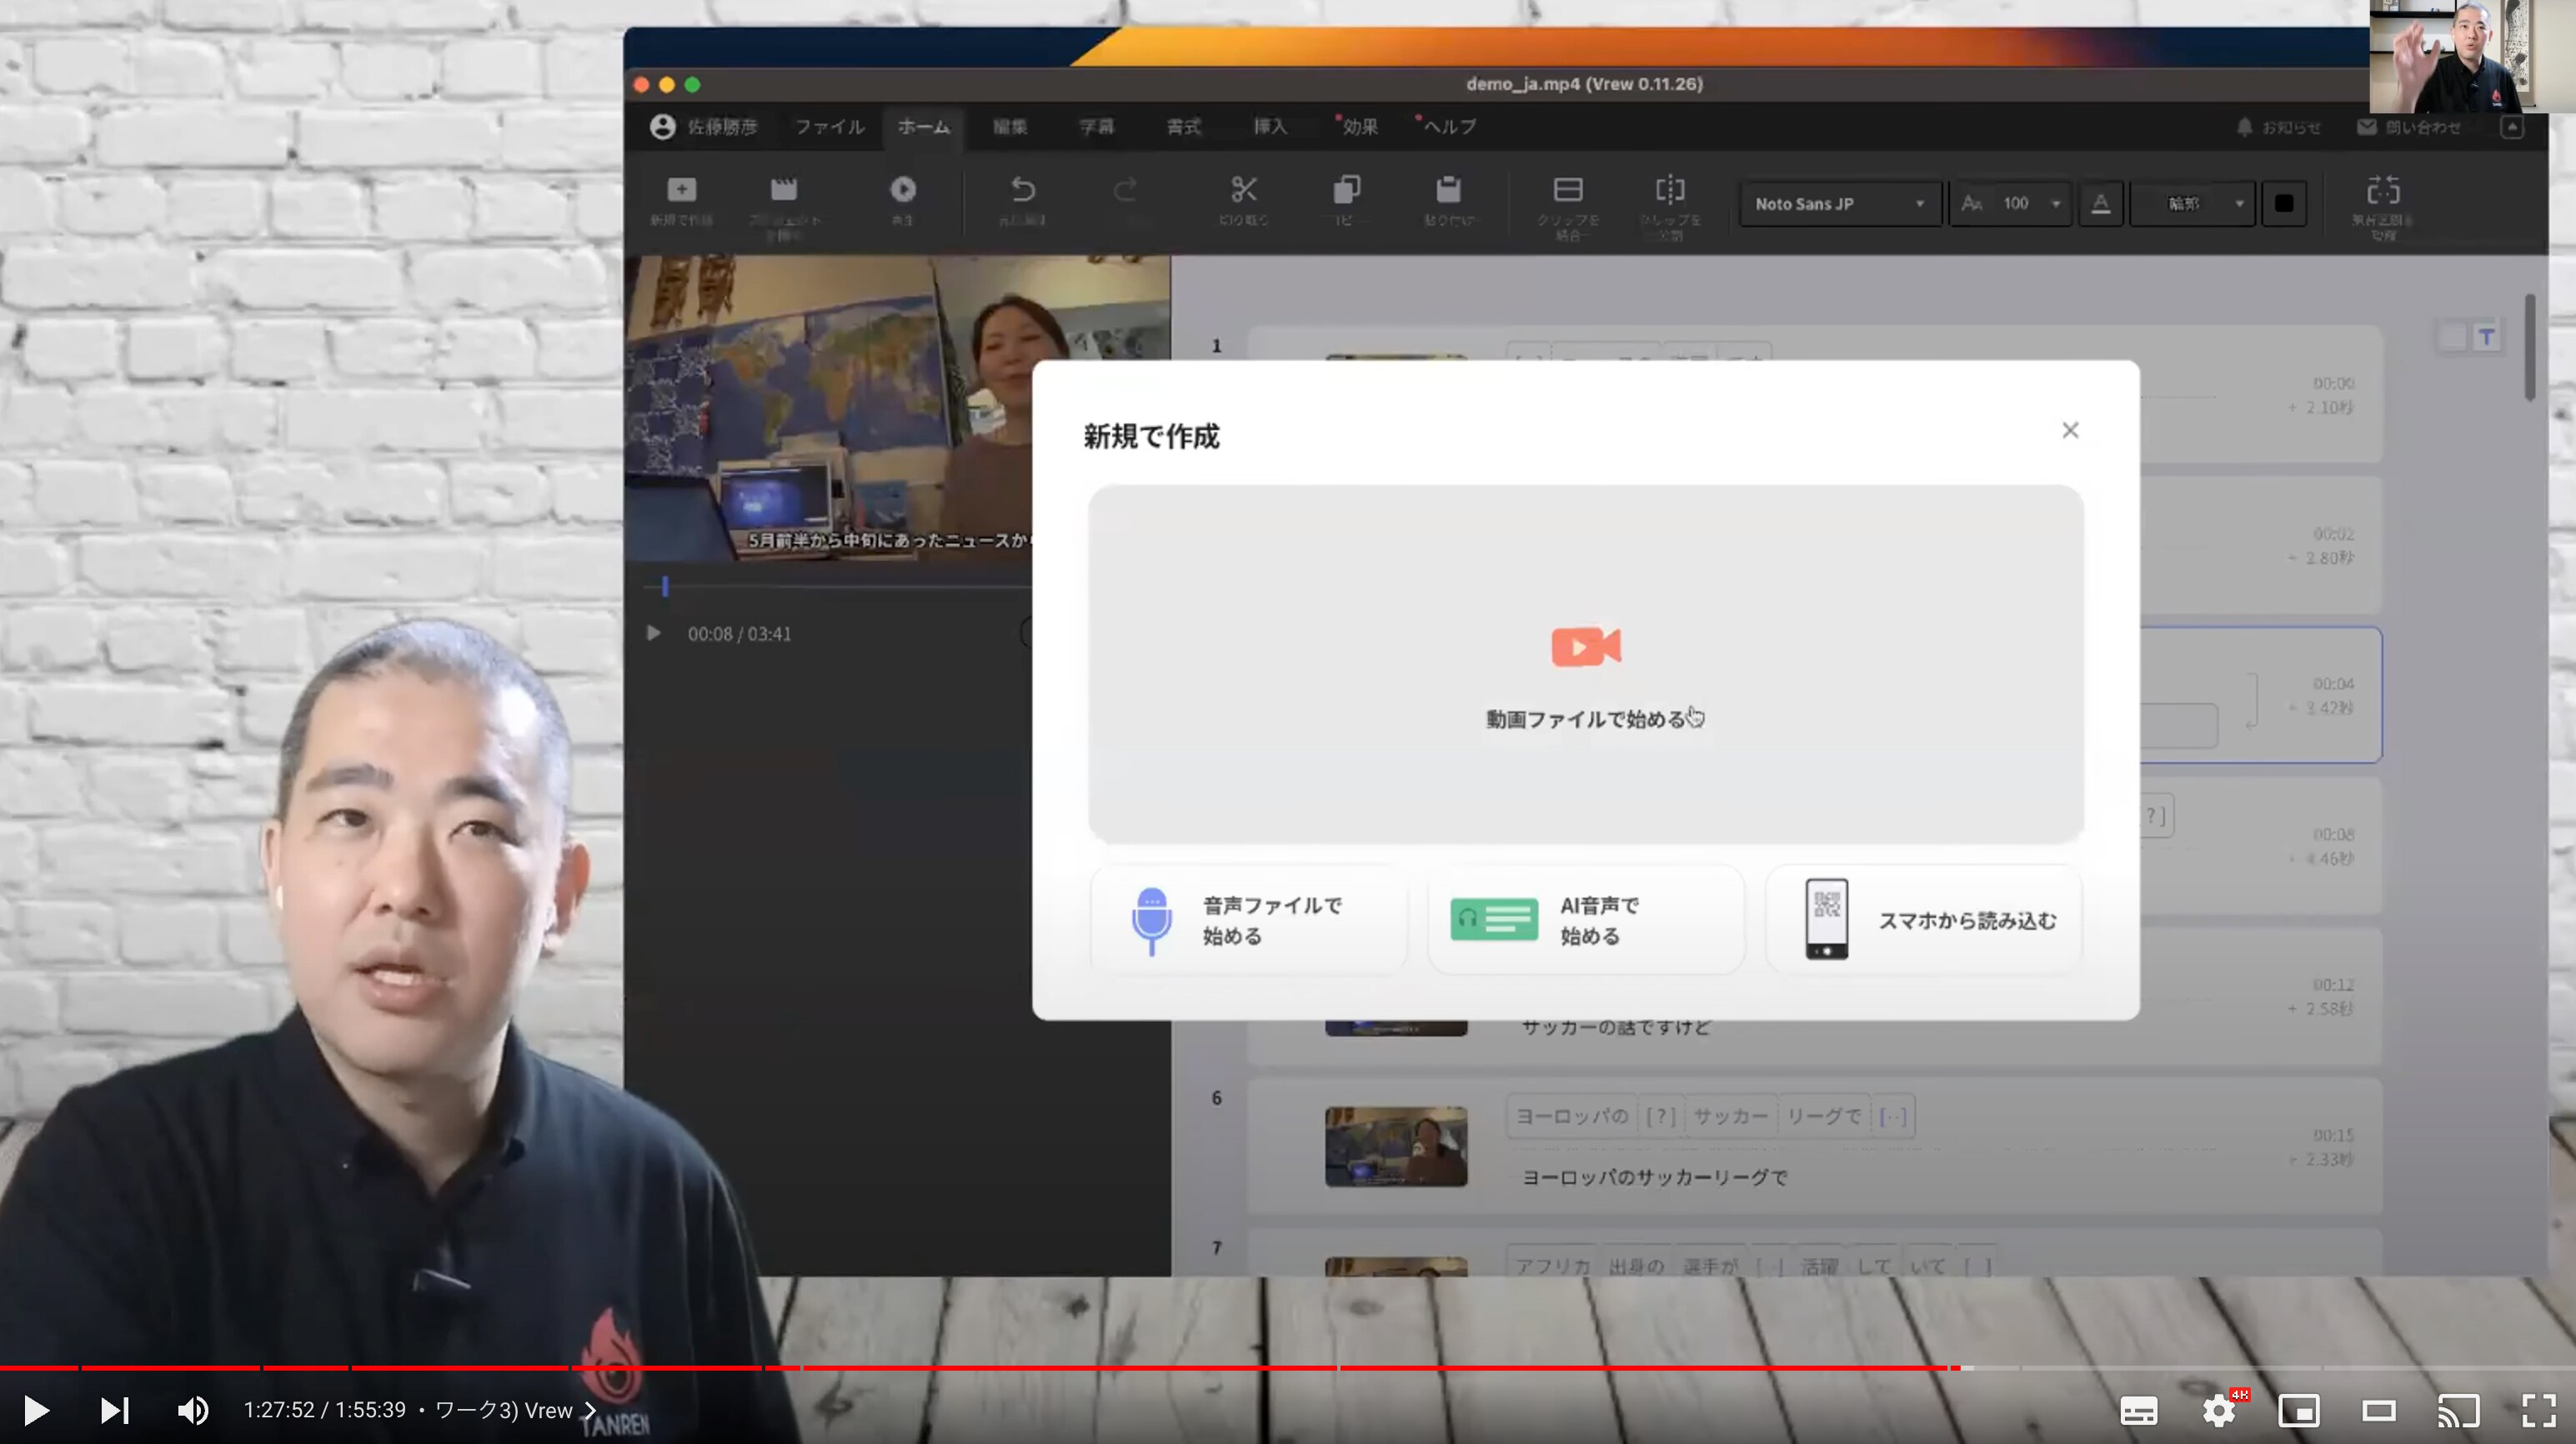Click the 問い合わせ mail icon
The width and height of the screenshot is (2576, 1444).
coord(2366,127)
